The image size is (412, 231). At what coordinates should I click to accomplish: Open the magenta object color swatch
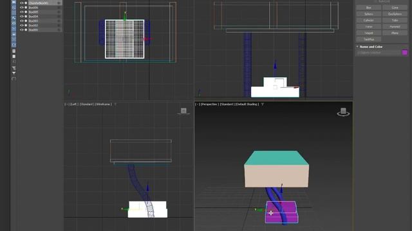coord(405,53)
